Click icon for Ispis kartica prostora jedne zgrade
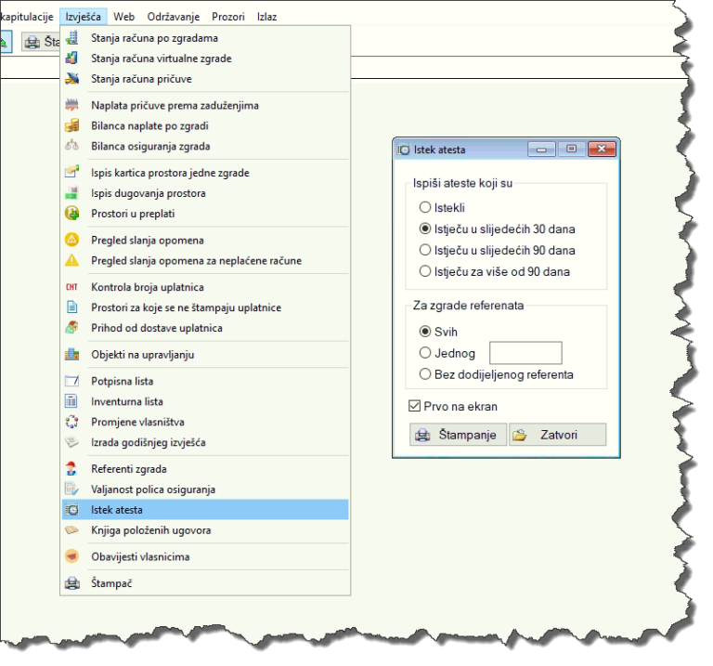Viewport: 713px width, 666px height. [x=71, y=173]
